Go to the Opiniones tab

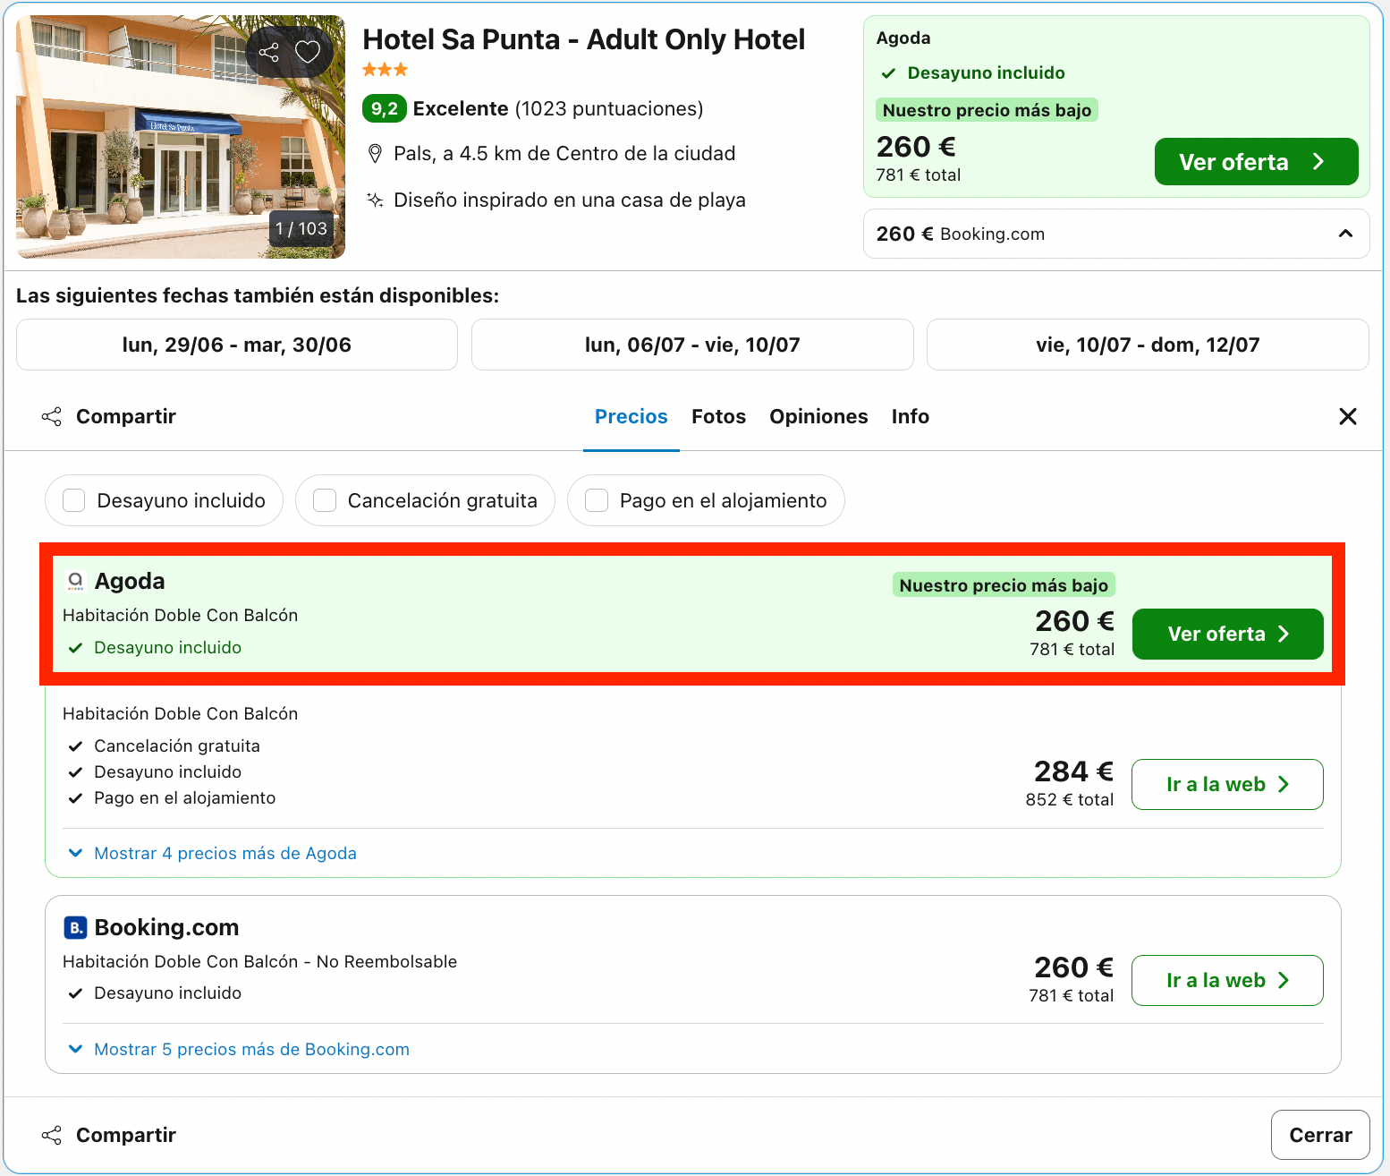(x=818, y=416)
